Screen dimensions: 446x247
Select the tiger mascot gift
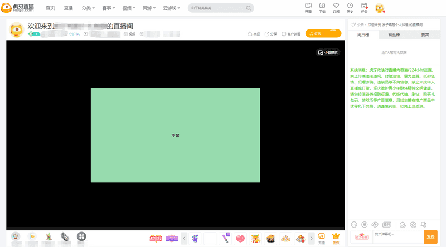[255, 239]
